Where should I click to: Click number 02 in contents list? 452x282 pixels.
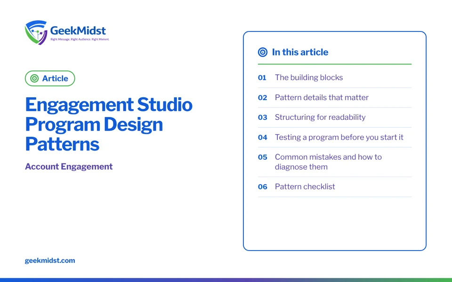pos(263,98)
